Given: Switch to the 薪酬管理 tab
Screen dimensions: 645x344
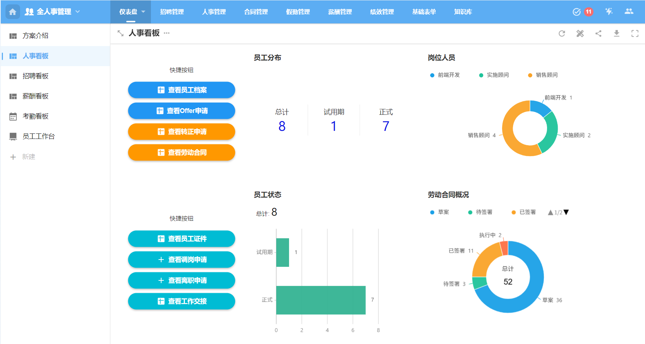Looking at the screenshot, I should (340, 12).
